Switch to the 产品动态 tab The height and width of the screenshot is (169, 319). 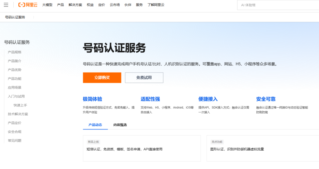(x=95, y=125)
